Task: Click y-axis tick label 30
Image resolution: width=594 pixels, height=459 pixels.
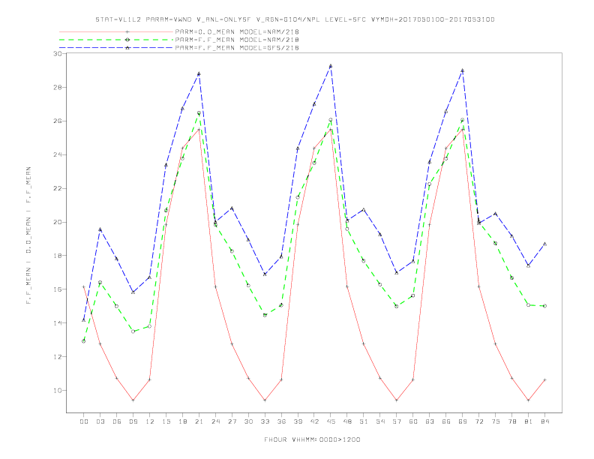Action: [58, 54]
